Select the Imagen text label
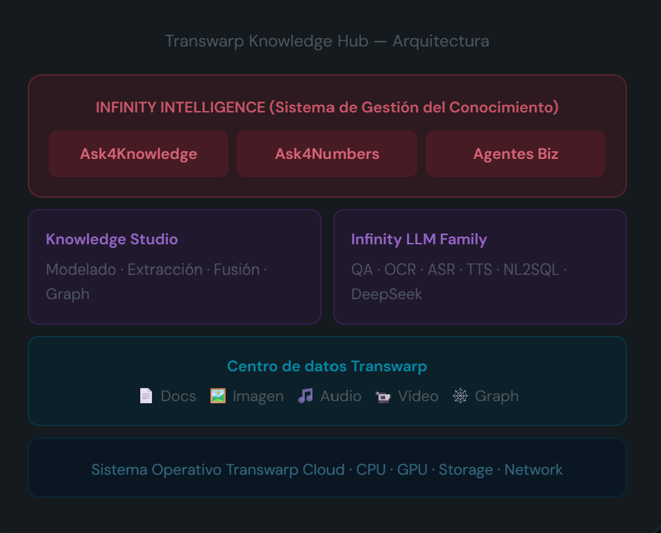 [258, 396]
